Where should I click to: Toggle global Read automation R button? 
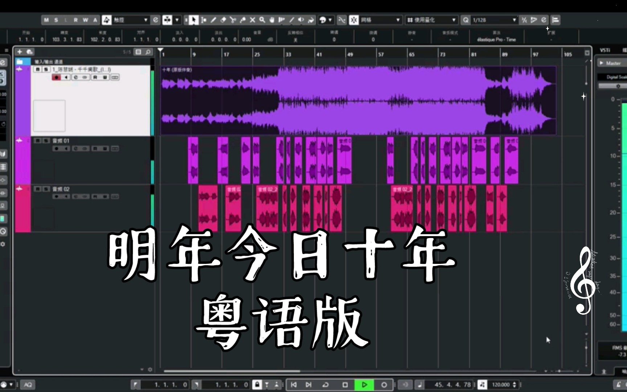click(x=75, y=20)
